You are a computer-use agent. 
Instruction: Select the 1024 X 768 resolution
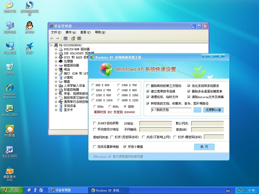click(x=93, y=90)
